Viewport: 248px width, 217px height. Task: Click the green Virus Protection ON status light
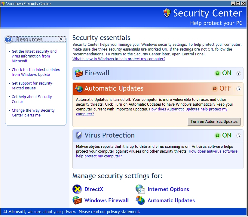point(217,135)
